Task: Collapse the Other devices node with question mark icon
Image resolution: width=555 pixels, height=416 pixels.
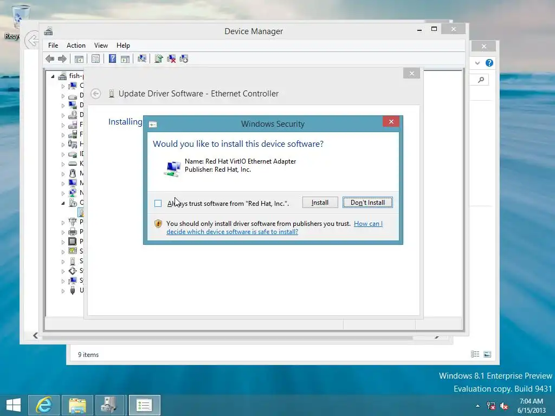Action: coord(63,203)
